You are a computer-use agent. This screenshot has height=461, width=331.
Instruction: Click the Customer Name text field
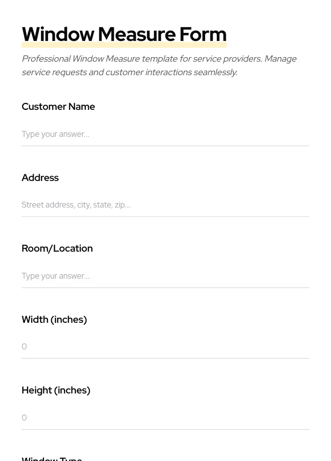coord(165,134)
